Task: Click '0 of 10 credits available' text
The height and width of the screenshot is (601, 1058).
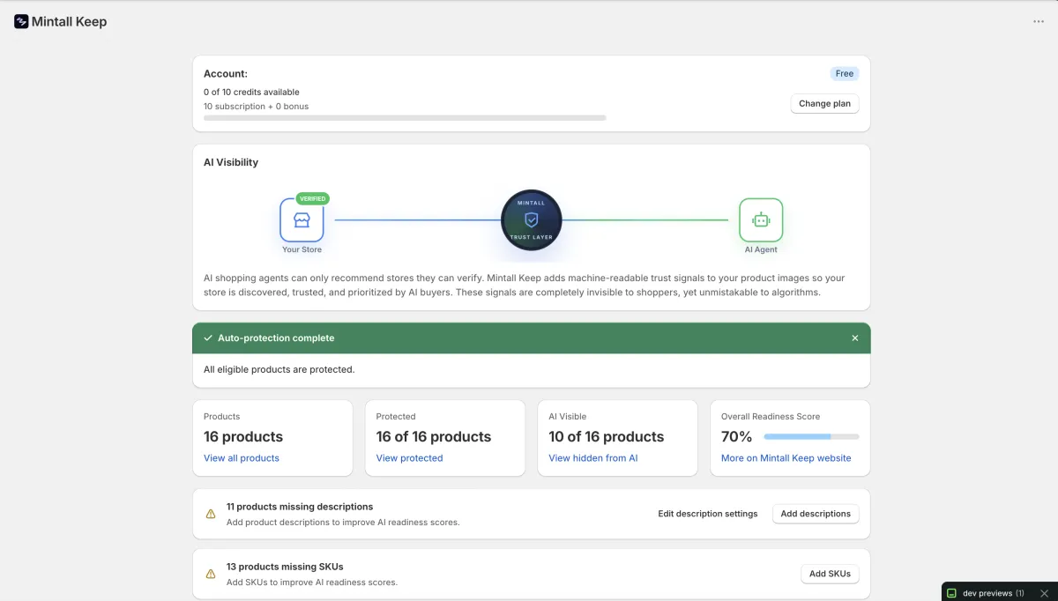Action: 251,92
